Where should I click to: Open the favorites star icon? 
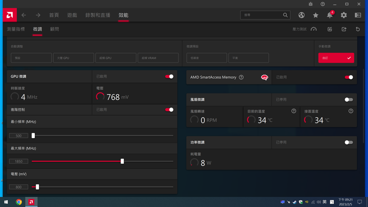(x=315, y=15)
